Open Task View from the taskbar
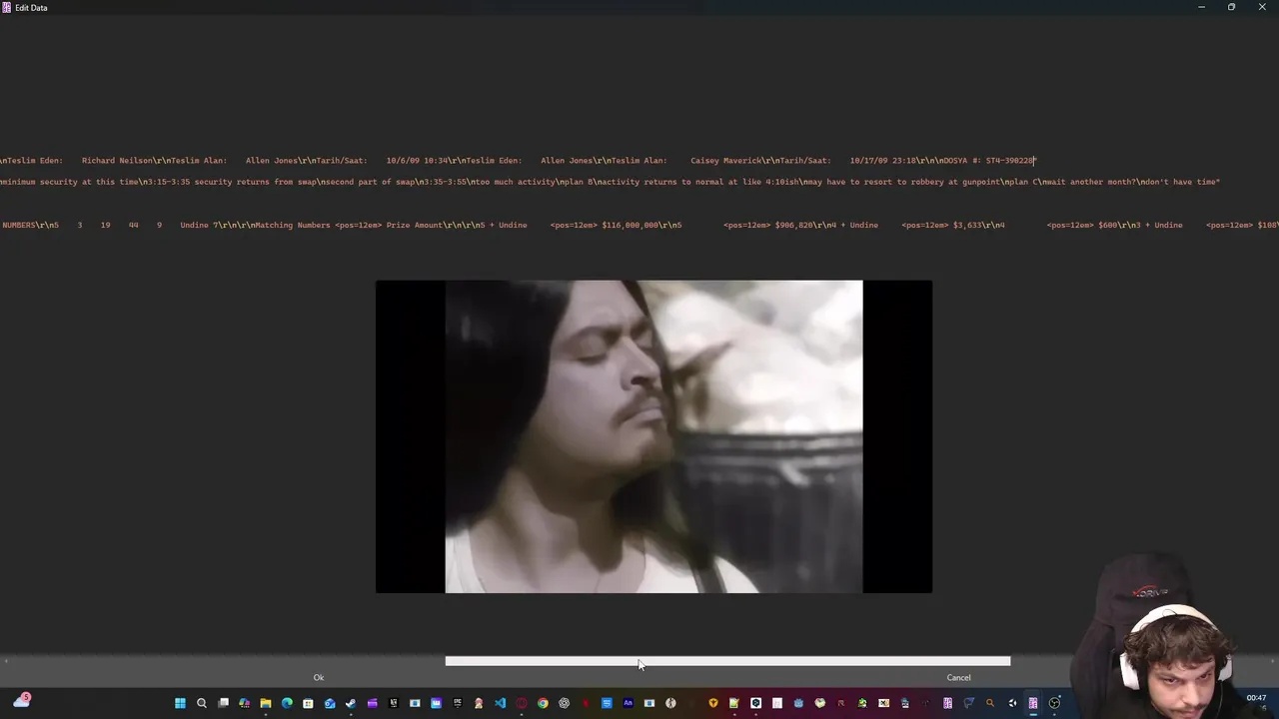The height and width of the screenshot is (719, 1279). point(223,703)
